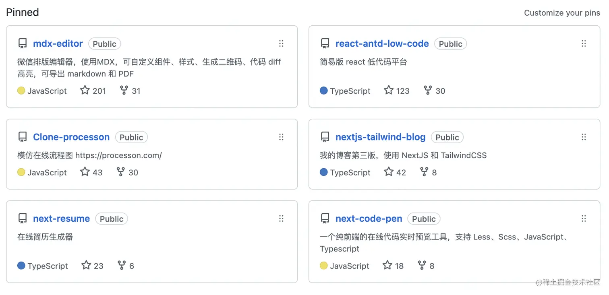This screenshot has width=609, height=295.
Task: Click the star icon on nextjs-tailwind-blog
Action: point(388,172)
